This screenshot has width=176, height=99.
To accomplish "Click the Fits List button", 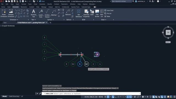I will tap(108, 13).
